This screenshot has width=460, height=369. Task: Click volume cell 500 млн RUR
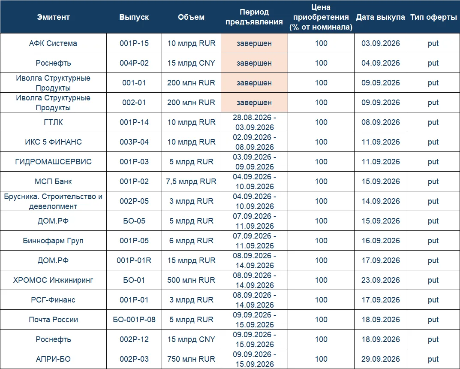[191, 280]
